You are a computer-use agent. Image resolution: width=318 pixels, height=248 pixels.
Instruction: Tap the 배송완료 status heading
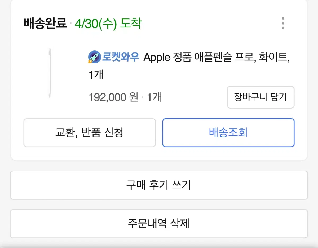tap(45, 24)
